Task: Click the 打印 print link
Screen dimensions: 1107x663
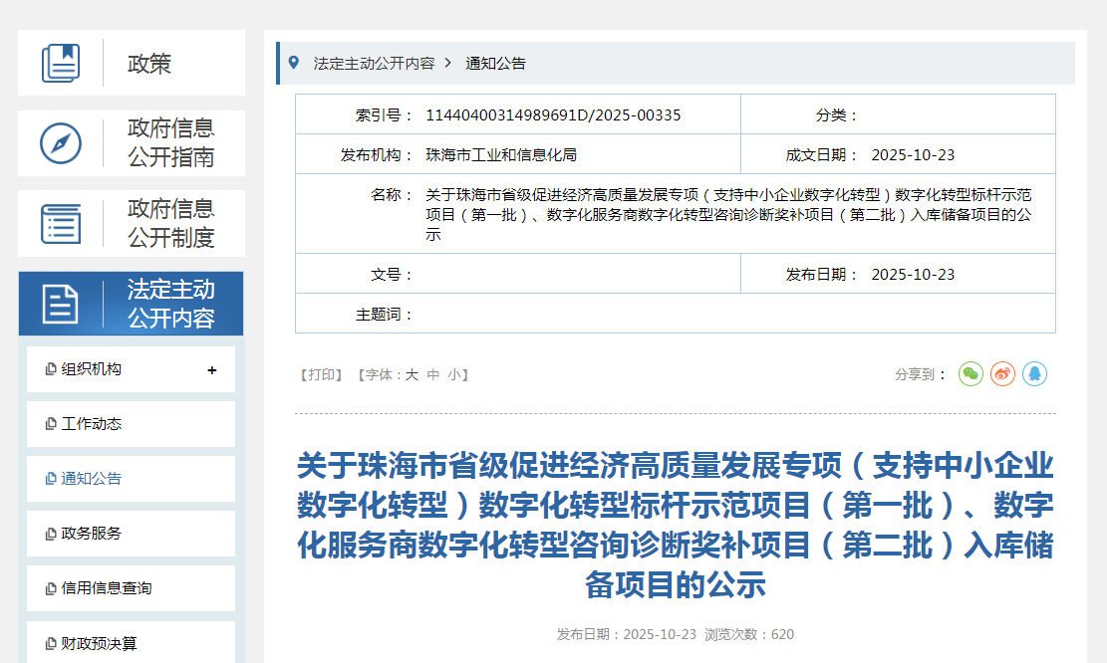Action: (x=321, y=375)
